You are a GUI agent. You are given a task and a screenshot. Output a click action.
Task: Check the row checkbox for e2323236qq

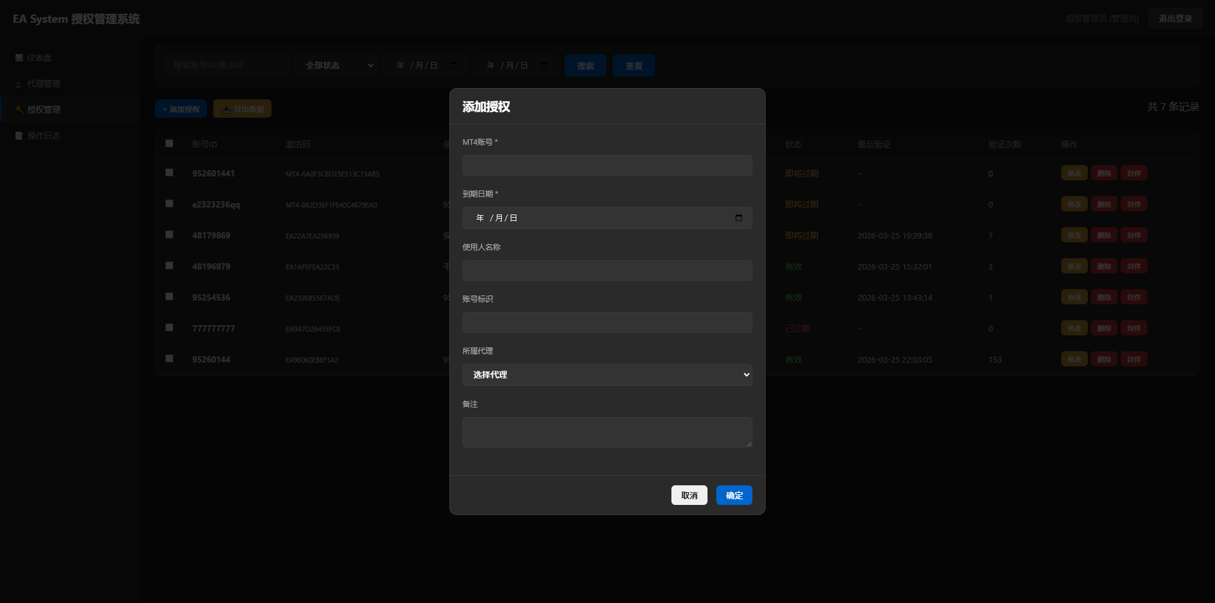169,204
